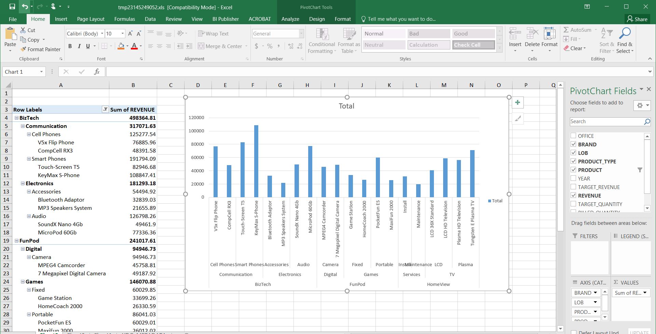
Task: Open Conditional Formatting menu
Action: tap(322, 41)
